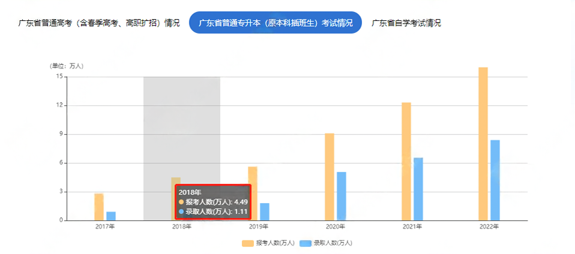
Task: Click the 2020年 orange 报考人数 bar
Action: [330, 177]
